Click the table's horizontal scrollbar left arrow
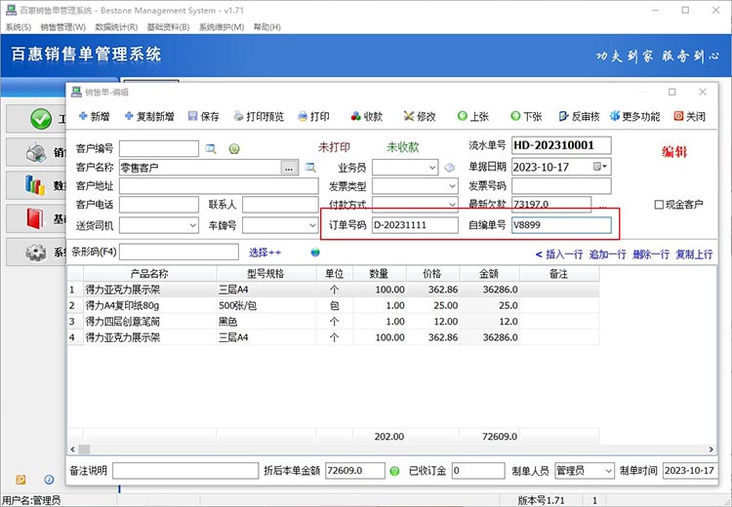The image size is (732, 507). pos(72,449)
